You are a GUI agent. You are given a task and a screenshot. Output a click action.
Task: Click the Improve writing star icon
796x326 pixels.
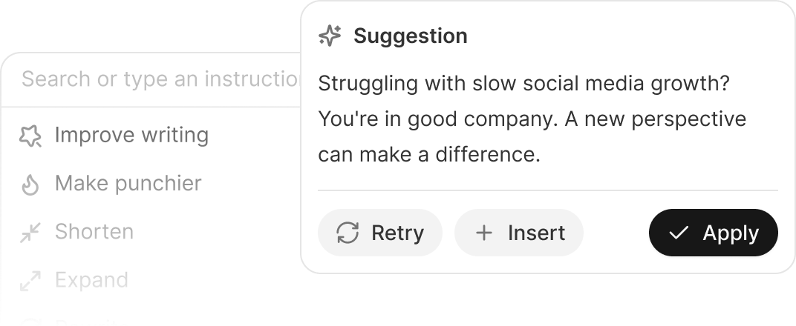tap(30, 136)
